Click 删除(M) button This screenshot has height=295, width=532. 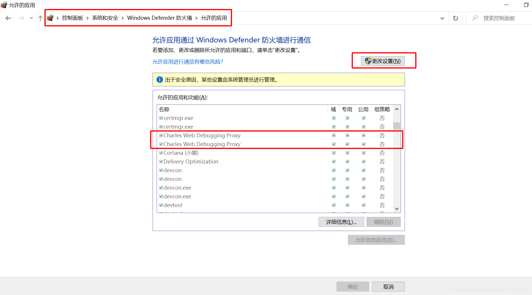pos(383,222)
